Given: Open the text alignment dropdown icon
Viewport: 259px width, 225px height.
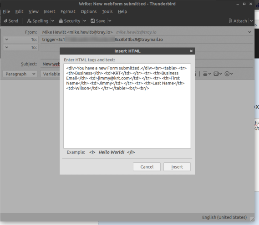Looking at the screenshot, I should 207,74.
